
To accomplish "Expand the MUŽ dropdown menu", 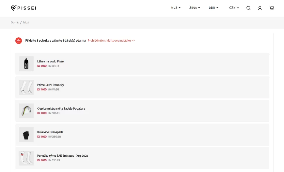I will pyautogui.click(x=176, y=8).
